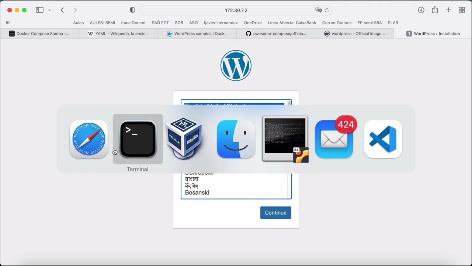
Task: Select the WordPress › Installation tab
Action: (433, 34)
